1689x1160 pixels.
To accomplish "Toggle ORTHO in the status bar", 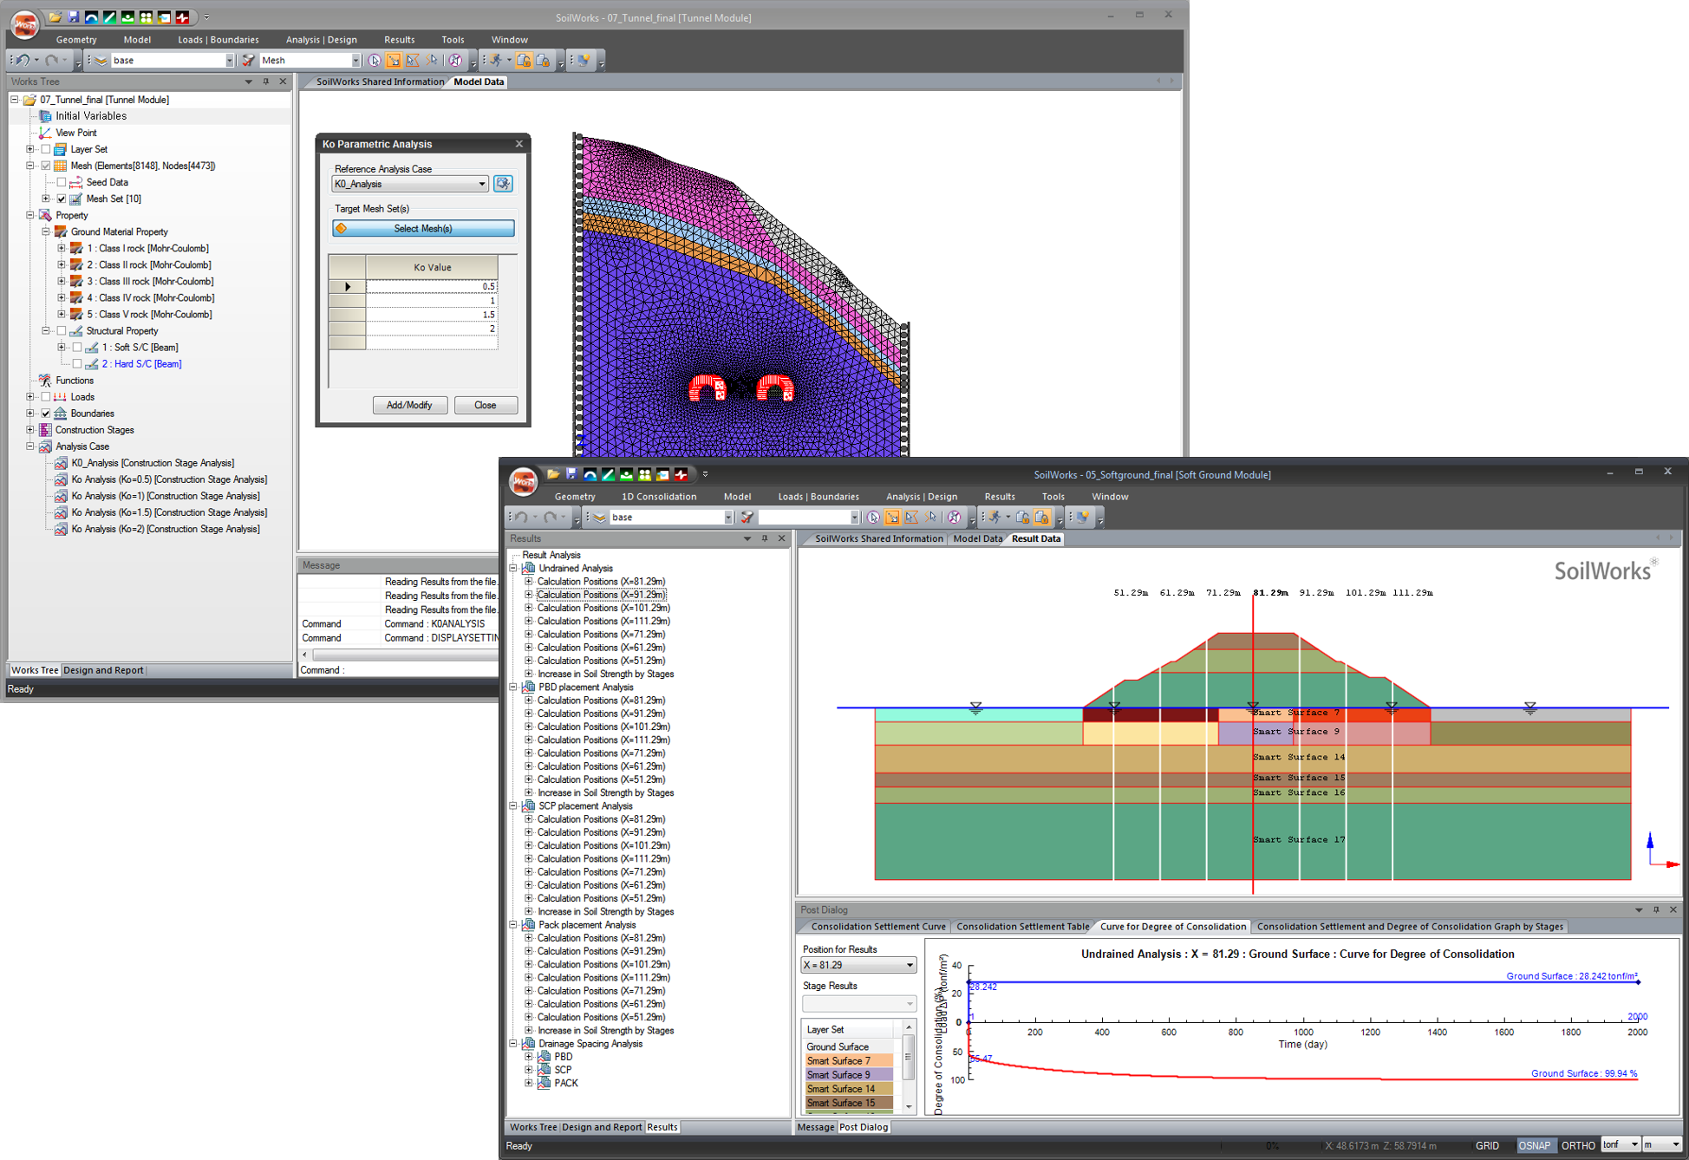I will click(x=1578, y=1145).
